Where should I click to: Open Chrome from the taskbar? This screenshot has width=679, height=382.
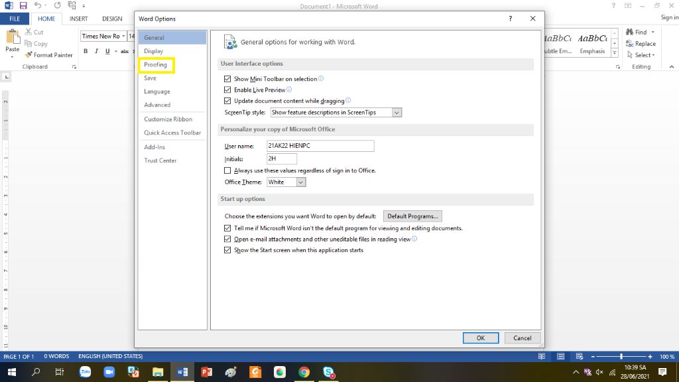(304, 372)
